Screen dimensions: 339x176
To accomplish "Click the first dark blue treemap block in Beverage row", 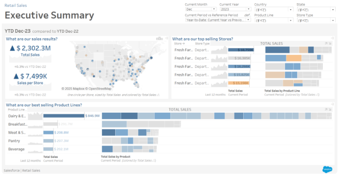I will point(107,149).
